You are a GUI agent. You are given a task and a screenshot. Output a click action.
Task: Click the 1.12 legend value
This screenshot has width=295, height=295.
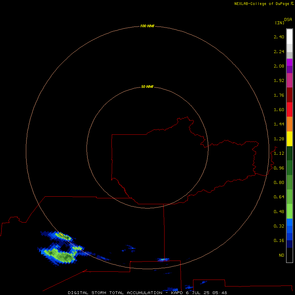279,153
